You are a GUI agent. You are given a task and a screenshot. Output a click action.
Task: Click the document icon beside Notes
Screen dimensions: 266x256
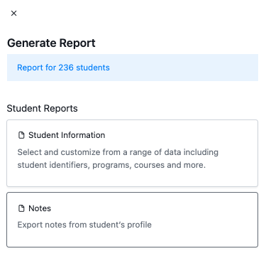pos(21,208)
